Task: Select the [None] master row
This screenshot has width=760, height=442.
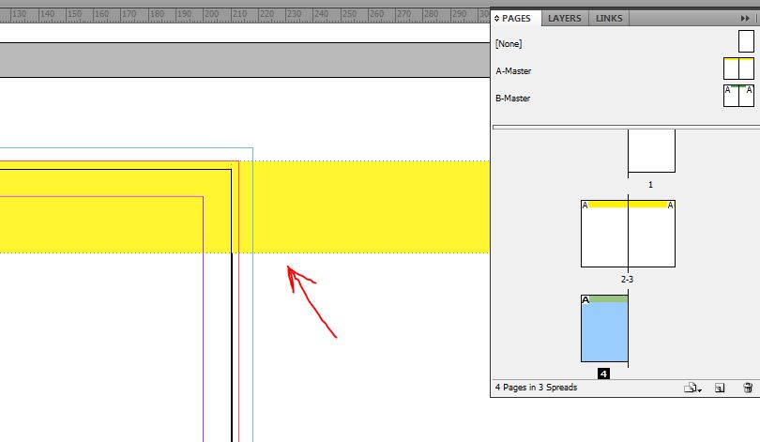Action: [x=624, y=43]
